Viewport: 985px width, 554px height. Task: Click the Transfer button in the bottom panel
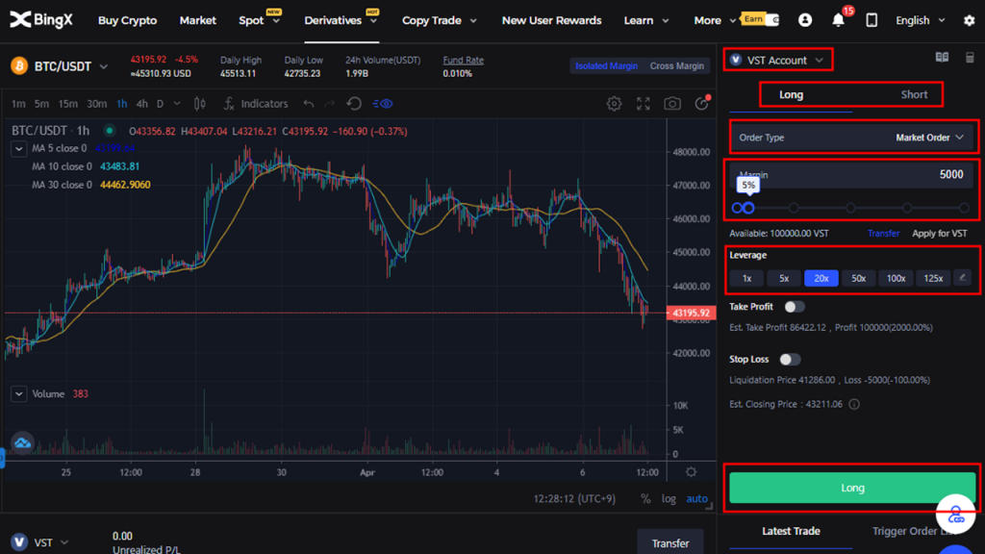coord(670,543)
